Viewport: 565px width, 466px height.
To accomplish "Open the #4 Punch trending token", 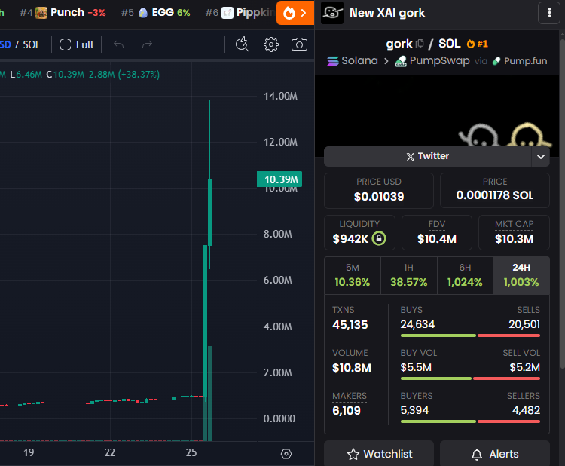I will point(63,13).
